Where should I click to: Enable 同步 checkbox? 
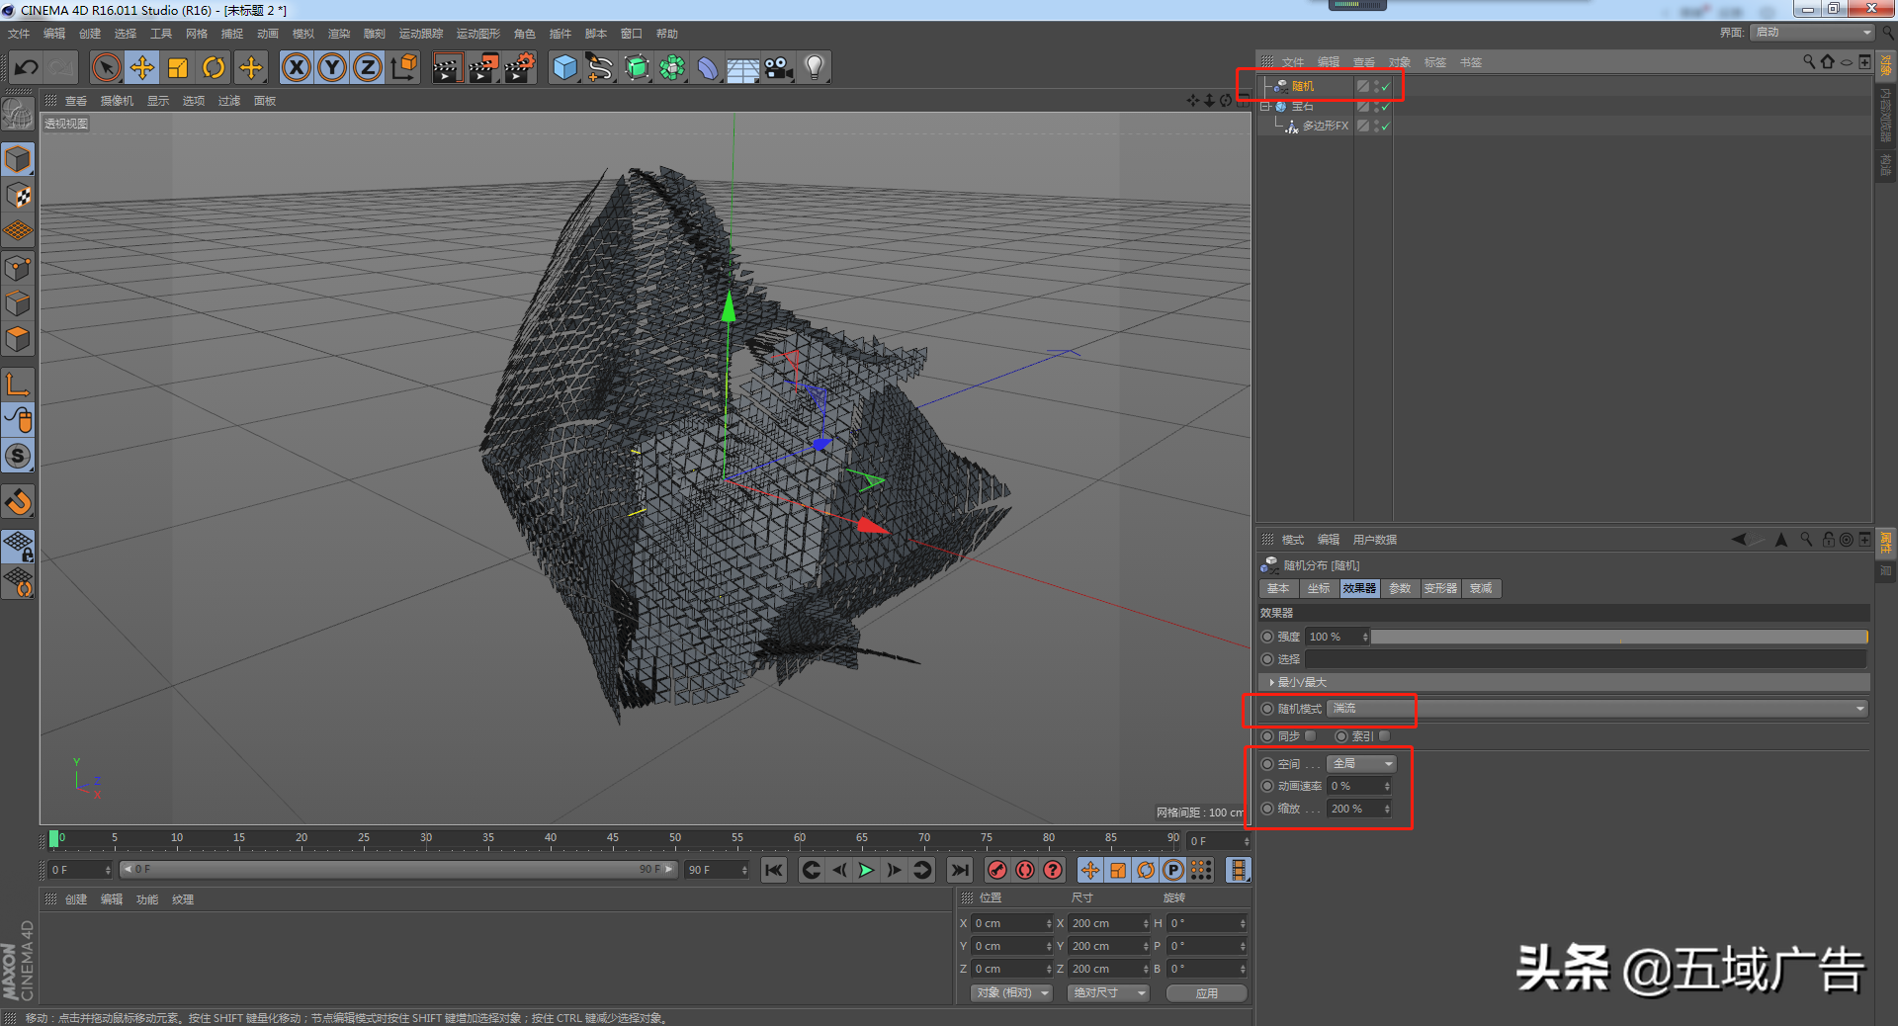click(x=1310, y=736)
